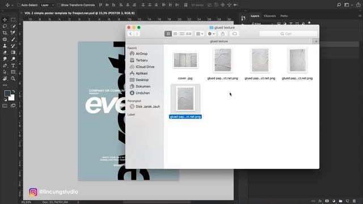Toggle layer filtering on/off switch
Screen dimensions: 363x204
click(x=309, y=23)
